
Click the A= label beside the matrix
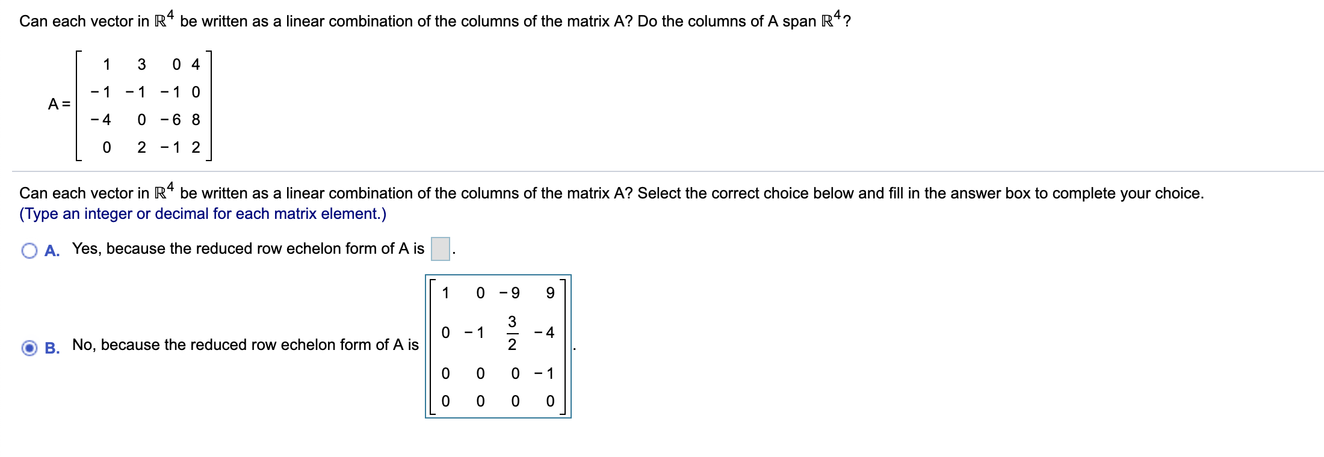pyautogui.click(x=58, y=104)
